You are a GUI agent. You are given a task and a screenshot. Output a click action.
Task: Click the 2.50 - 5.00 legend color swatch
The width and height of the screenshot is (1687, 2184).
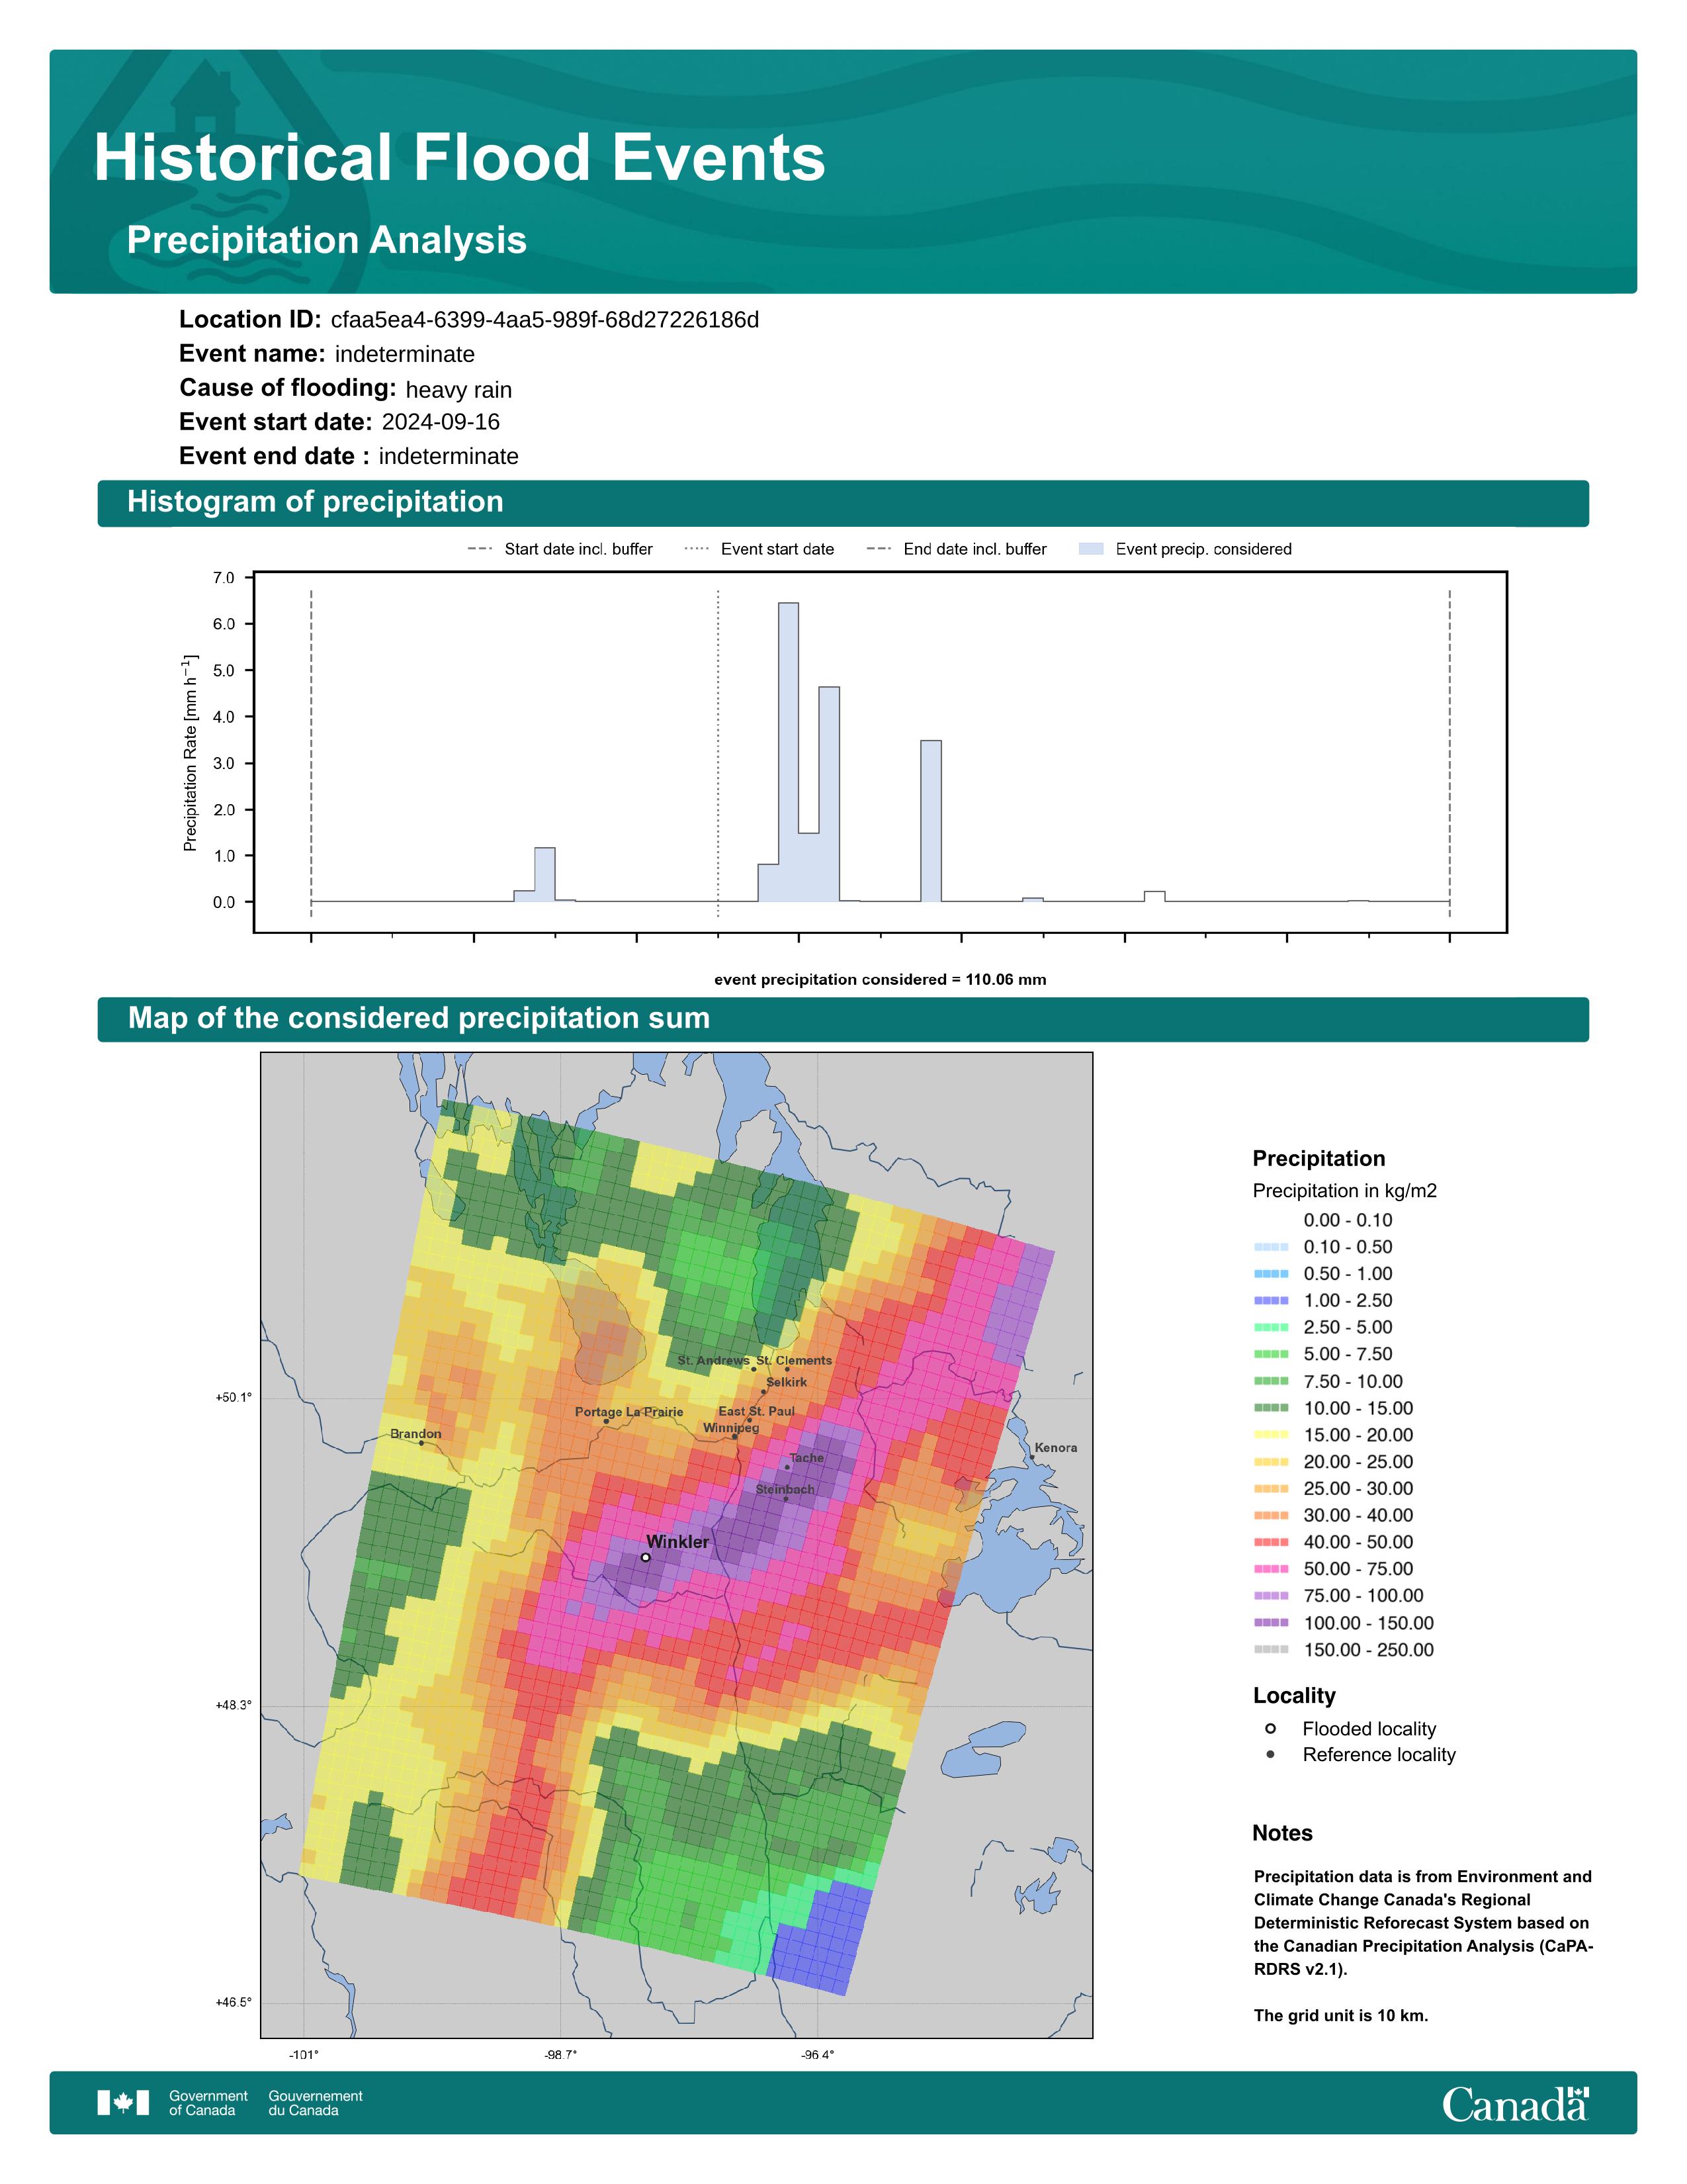(x=1272, y=1327)
